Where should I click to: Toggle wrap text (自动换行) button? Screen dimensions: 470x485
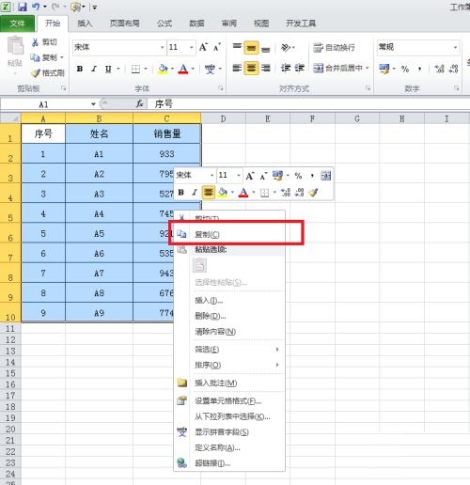point(334,48)
